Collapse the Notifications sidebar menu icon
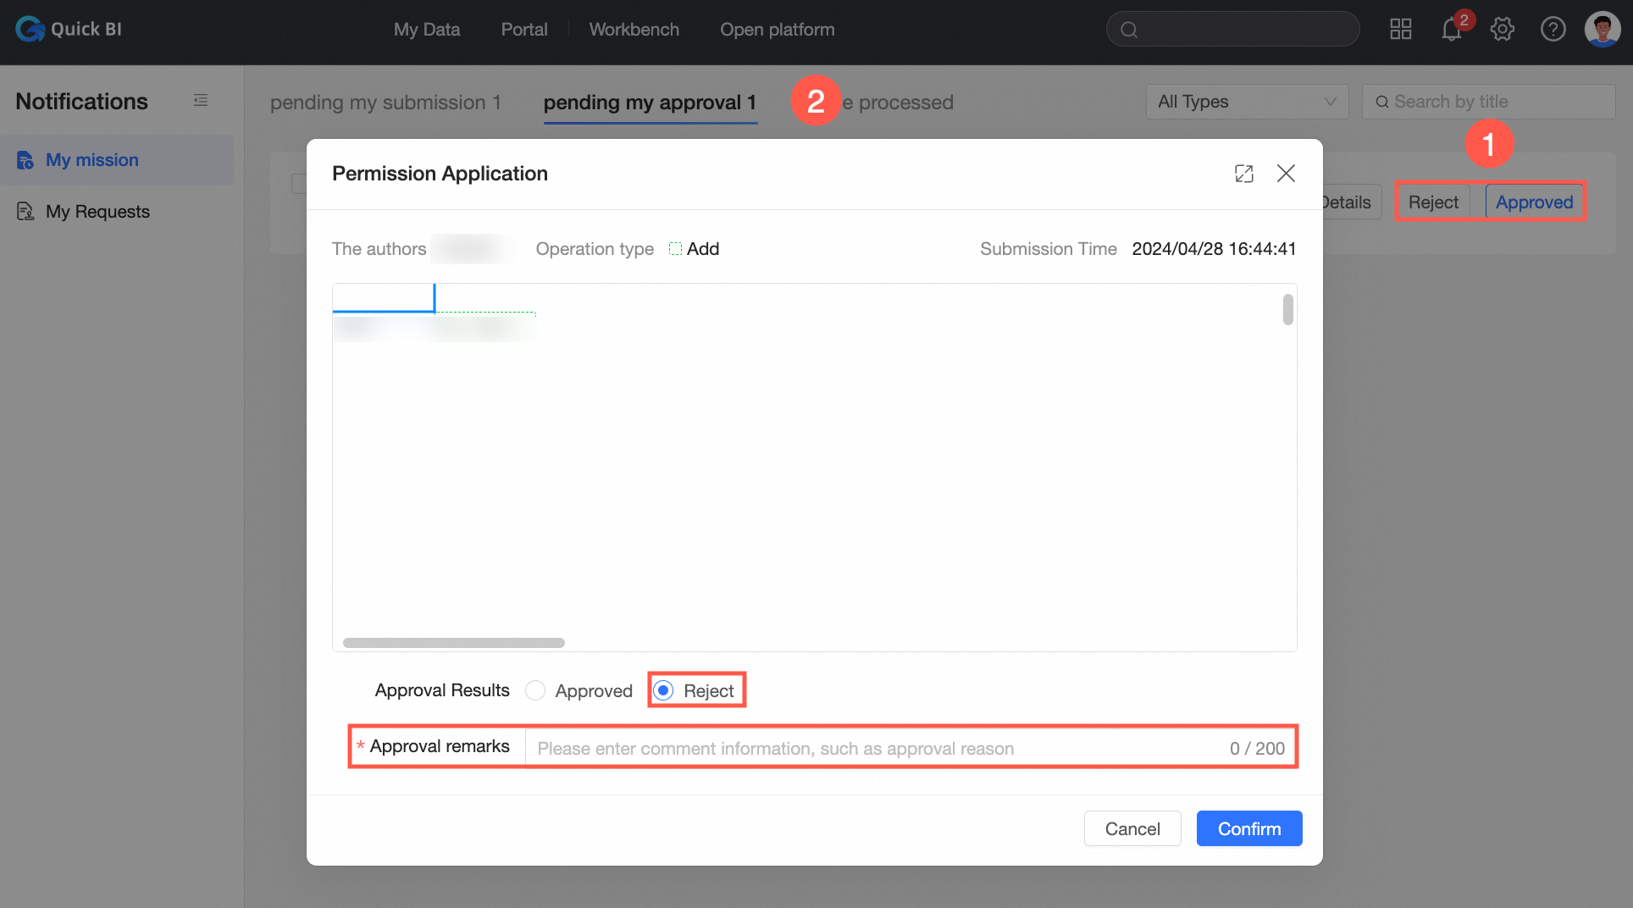 click(201, 101)
